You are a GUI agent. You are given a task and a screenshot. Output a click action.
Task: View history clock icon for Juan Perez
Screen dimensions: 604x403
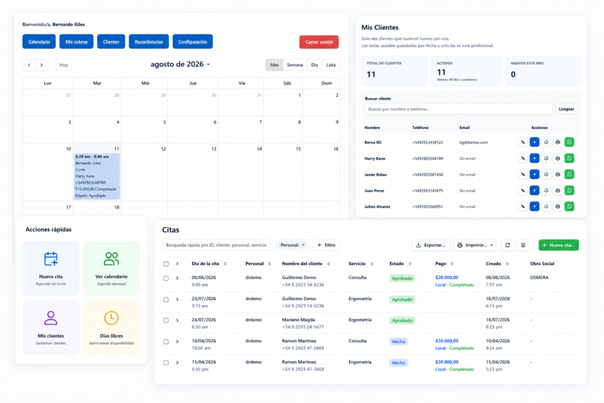click(546, 191)
